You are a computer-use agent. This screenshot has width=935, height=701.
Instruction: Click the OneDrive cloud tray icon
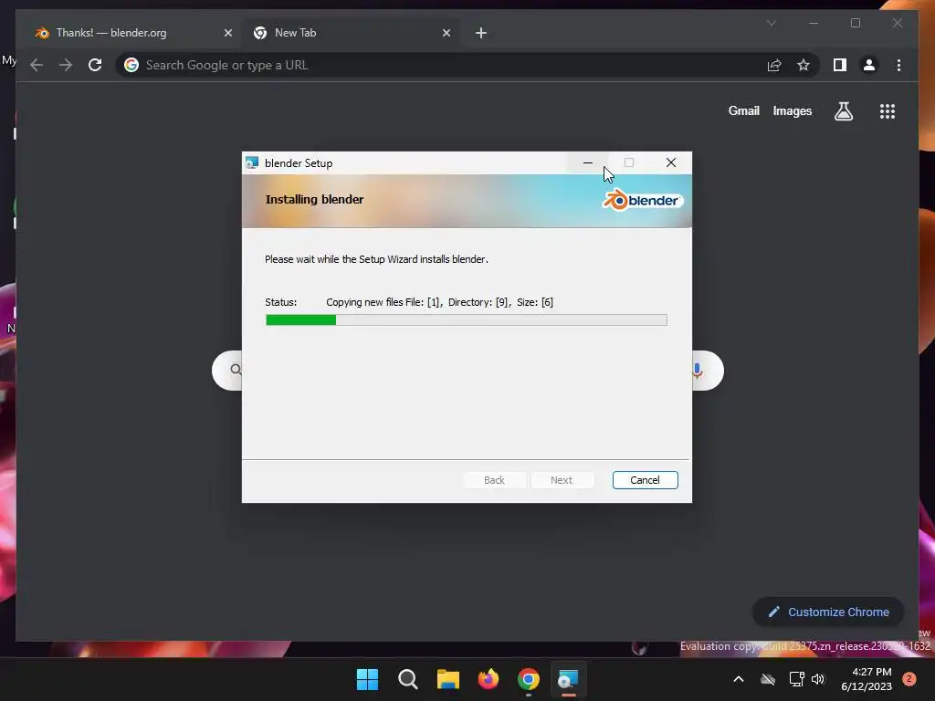pyautogui.click(x=768, y=679)
